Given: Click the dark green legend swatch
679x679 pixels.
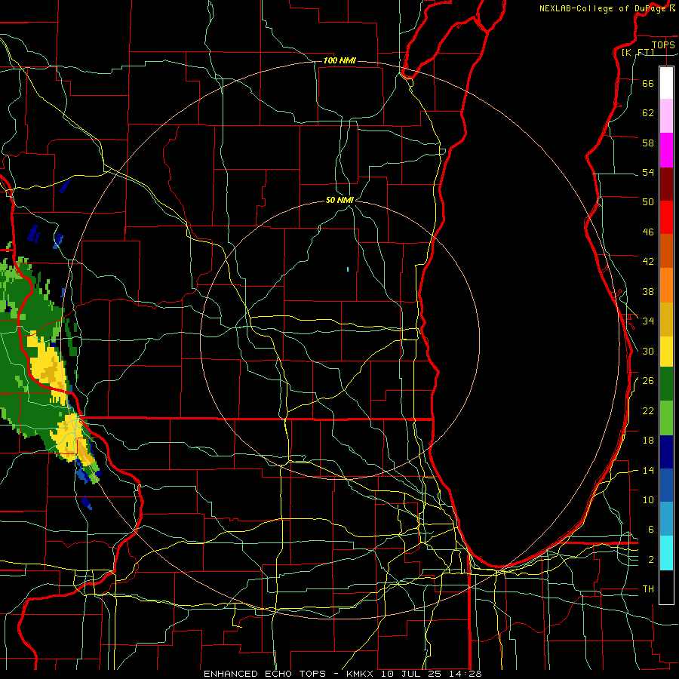Looking at the screenshot, I should [666, 384].
